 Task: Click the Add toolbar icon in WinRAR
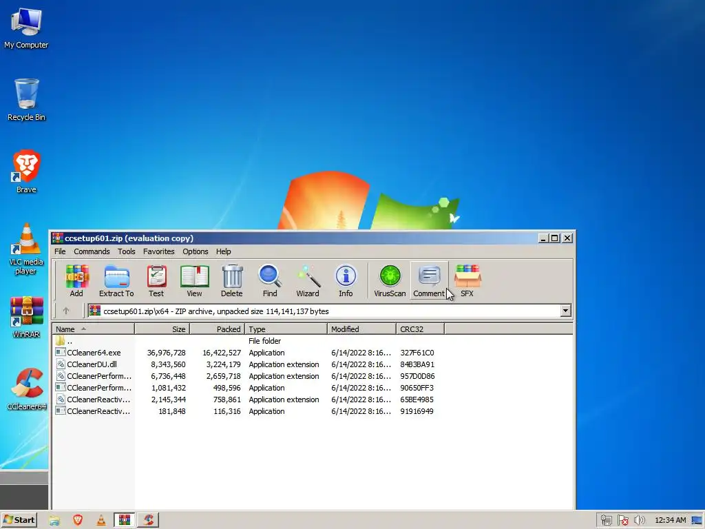coord(76,281)
